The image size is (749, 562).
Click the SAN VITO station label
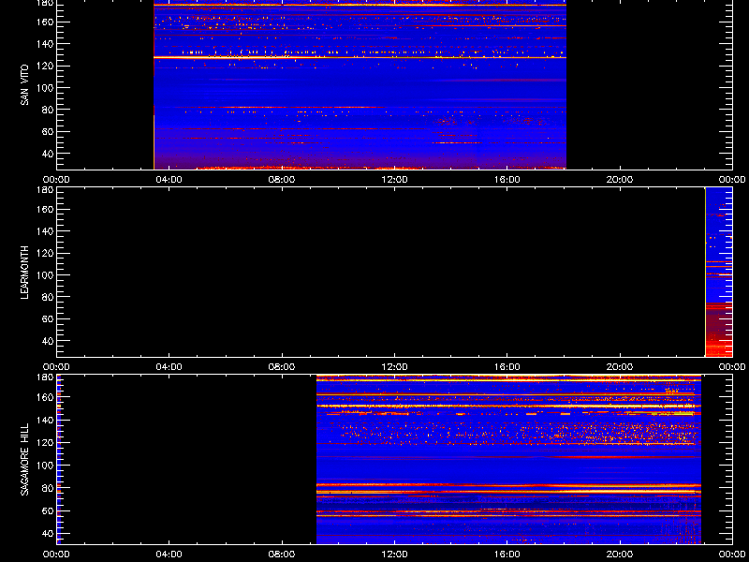pos(25,85)
